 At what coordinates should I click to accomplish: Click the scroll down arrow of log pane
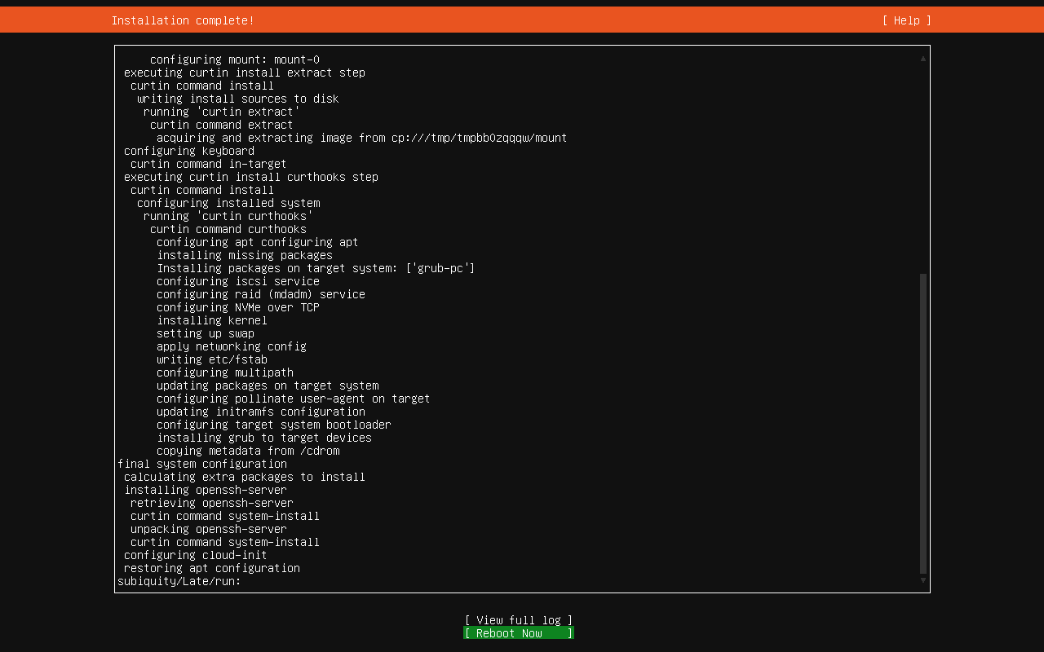click(x=923, y=580)
